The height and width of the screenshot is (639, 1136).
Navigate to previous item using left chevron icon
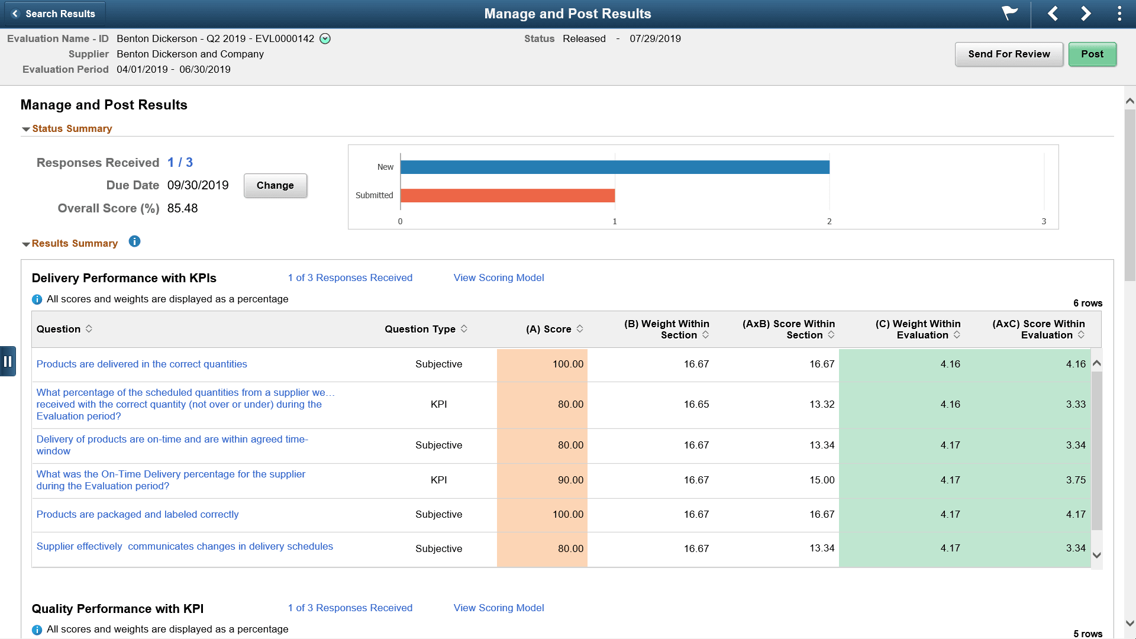(1053, 14)
